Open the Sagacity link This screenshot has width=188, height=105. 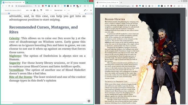[15, 63]
